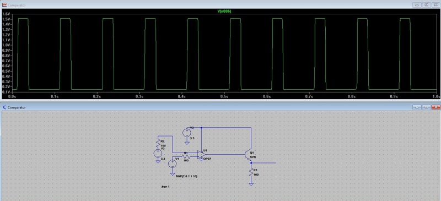
Task: Click the V1 sine voltage source symbol
Action: [172, 164]
